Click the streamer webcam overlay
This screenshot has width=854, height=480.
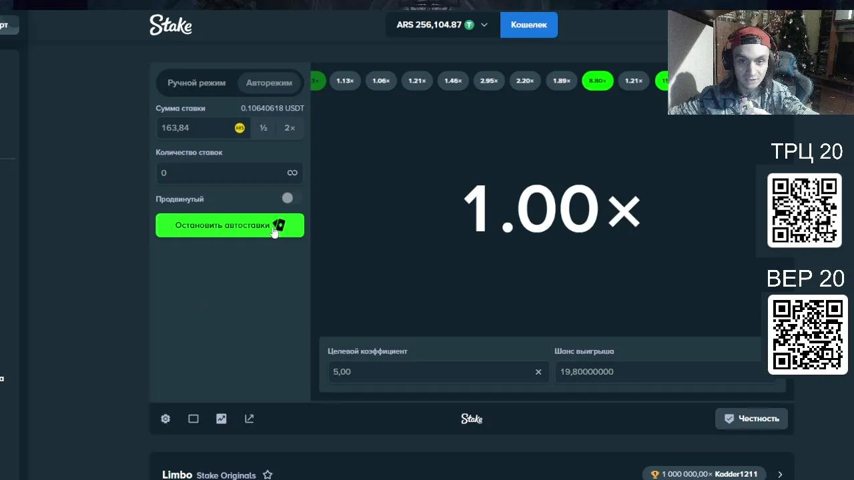tap(761, 63)
